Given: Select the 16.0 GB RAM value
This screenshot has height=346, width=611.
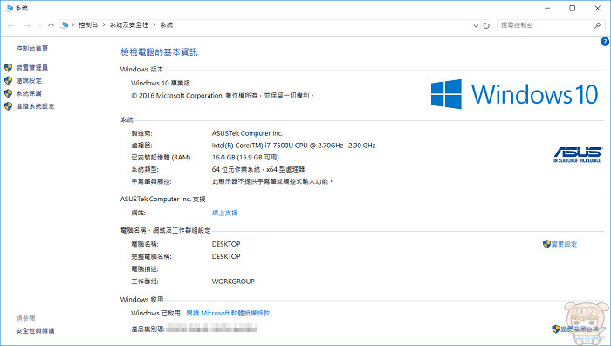Looking at the screenshot, I should [245, 157].
